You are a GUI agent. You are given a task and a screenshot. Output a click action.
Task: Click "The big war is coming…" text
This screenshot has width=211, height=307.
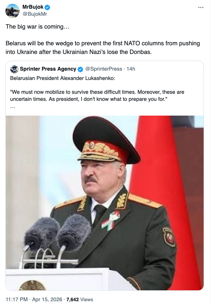click(37, 26)
